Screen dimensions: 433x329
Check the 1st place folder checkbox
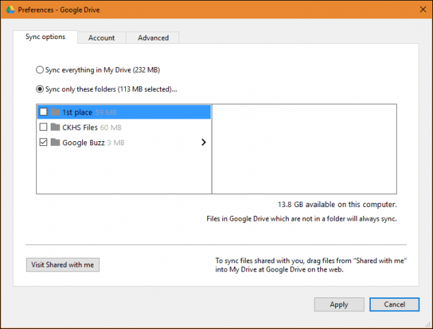pyautogui.click(x=43, y=112)
